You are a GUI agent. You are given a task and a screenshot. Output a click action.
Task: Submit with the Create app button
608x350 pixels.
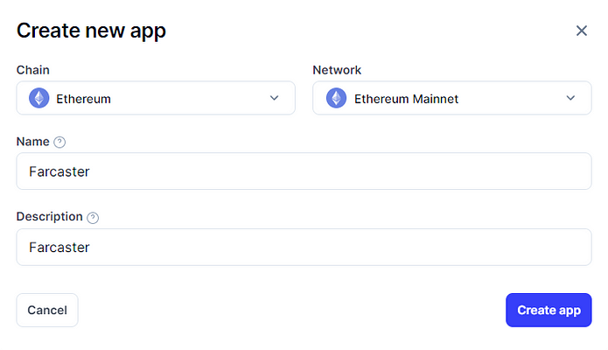549,310
